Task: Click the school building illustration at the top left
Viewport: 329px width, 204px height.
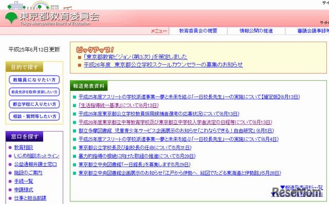Action: point(16,5)
